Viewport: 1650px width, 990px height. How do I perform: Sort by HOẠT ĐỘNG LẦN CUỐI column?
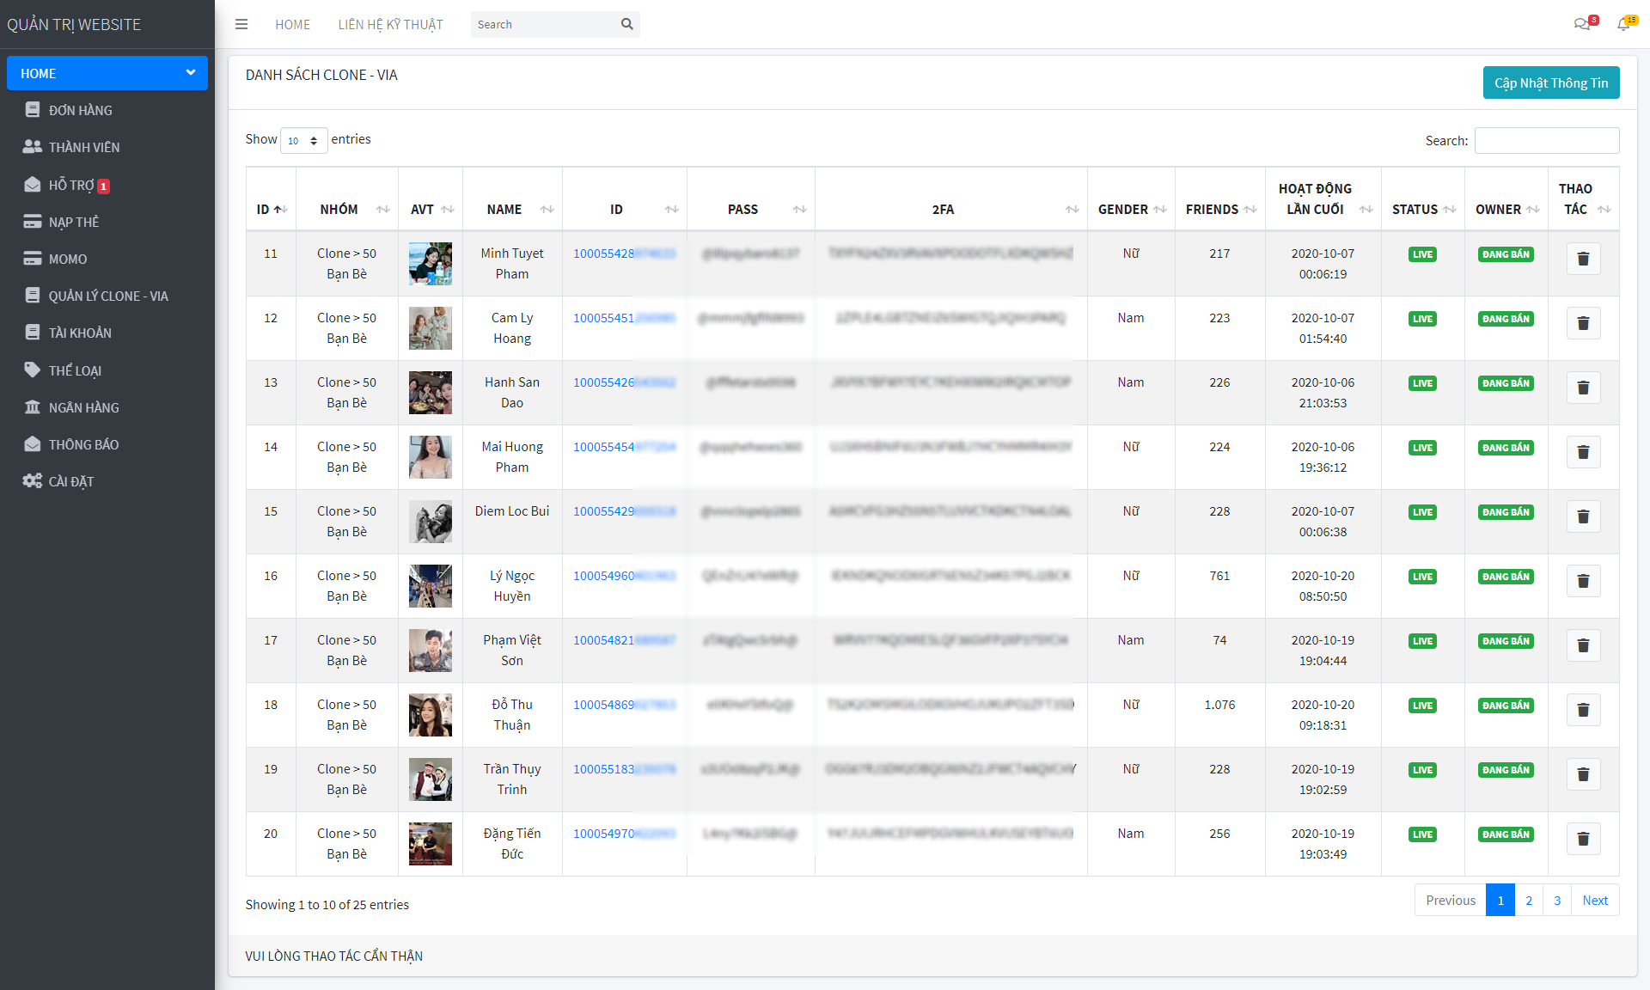coord(1323,199)
